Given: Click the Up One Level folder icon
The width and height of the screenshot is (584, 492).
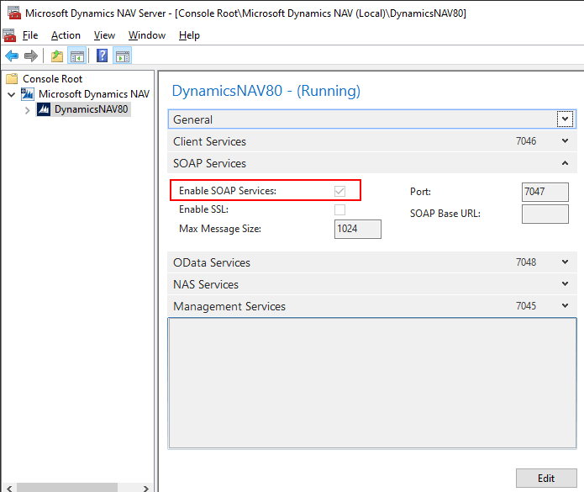Looking at the screenshot, I should click(57, 56).
